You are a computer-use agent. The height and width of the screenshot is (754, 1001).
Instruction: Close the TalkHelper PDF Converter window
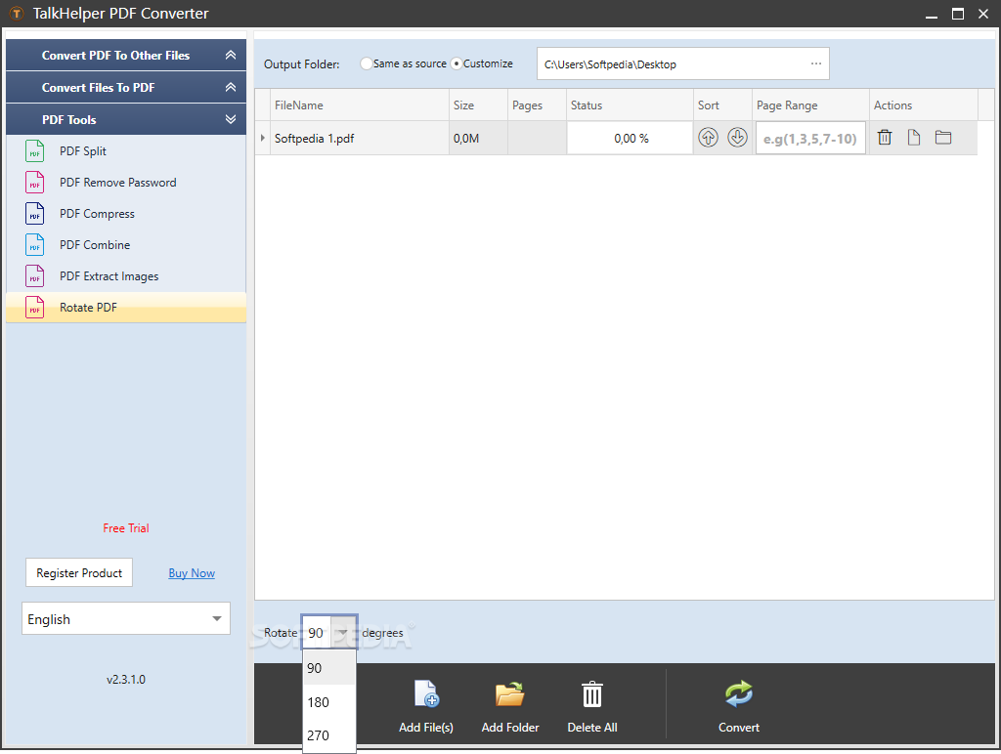coord(983,14)
